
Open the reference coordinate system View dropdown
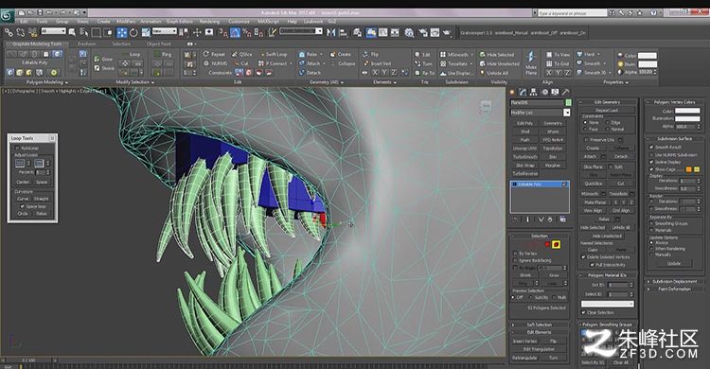click(x=165, y=31)
